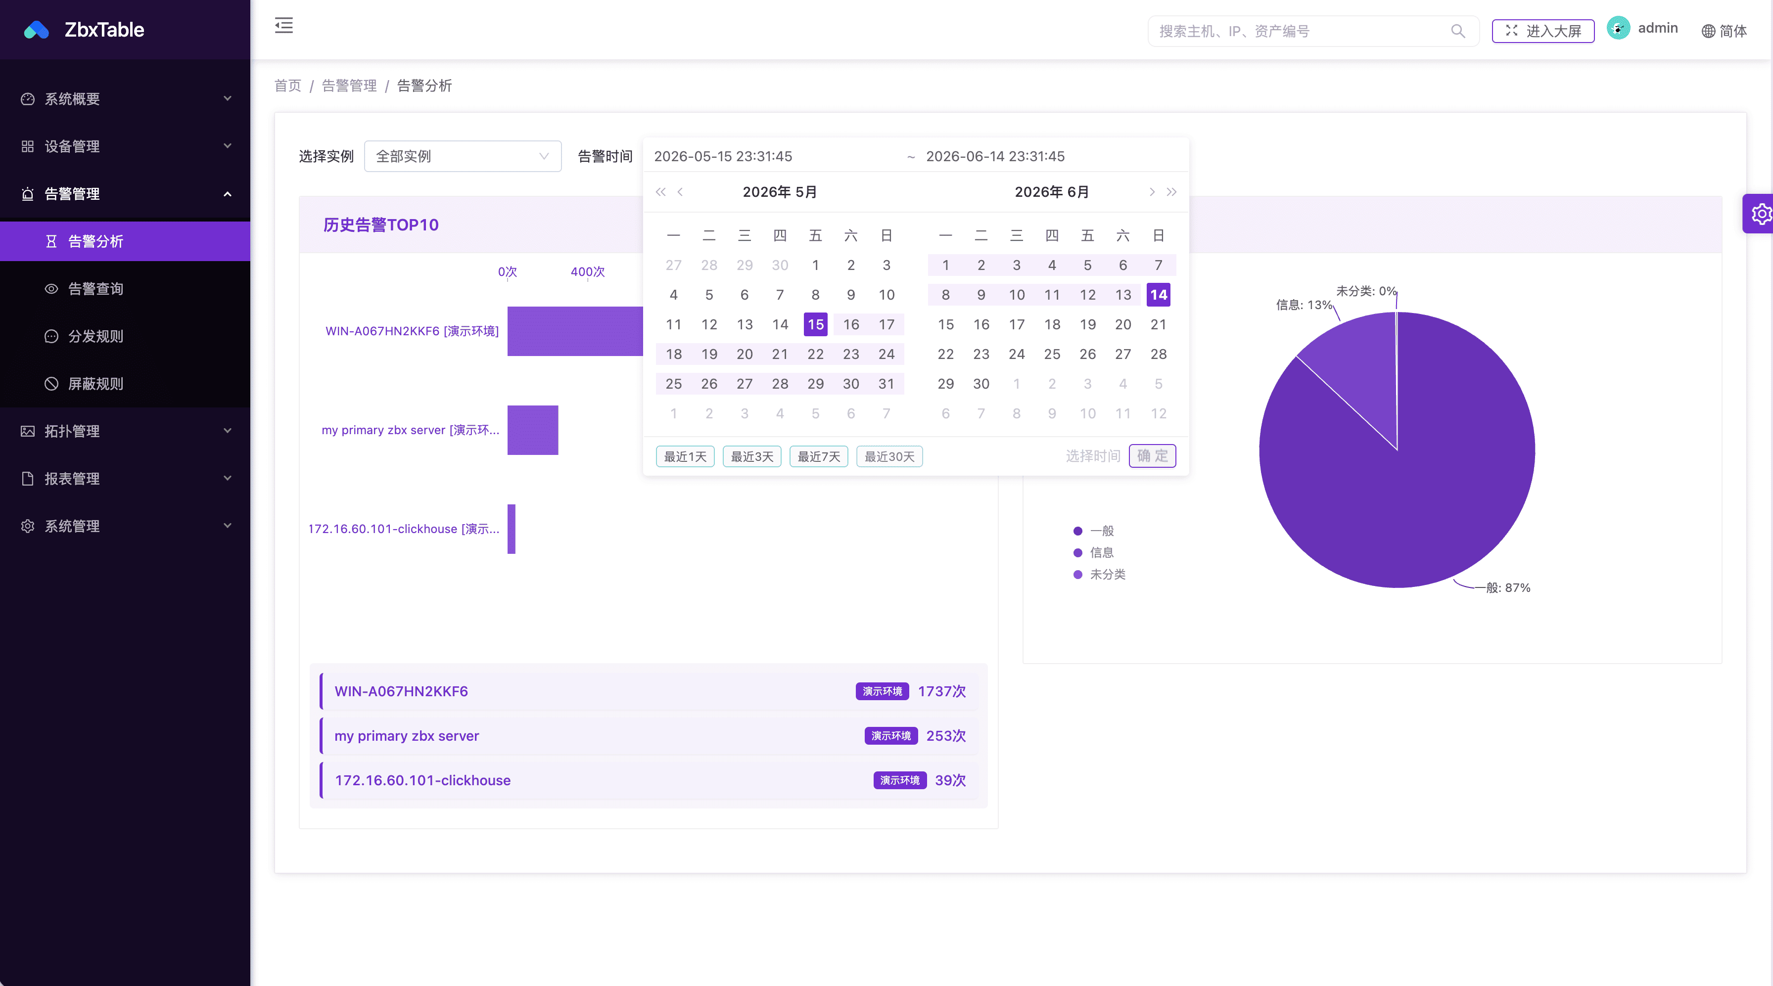Image resolution: width=1773 pixels, height=986 pixels.
Task: Open the 全部实例 instance dropdown
Action: [x=463, y=156]
